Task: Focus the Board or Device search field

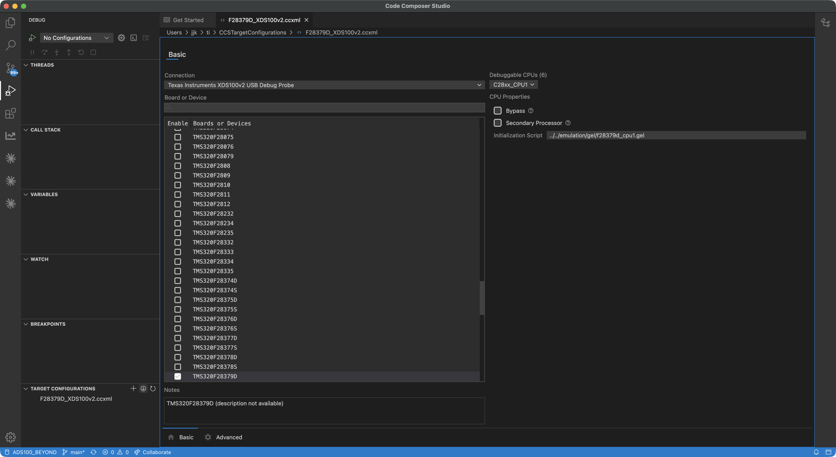Action: pos(324,108)
